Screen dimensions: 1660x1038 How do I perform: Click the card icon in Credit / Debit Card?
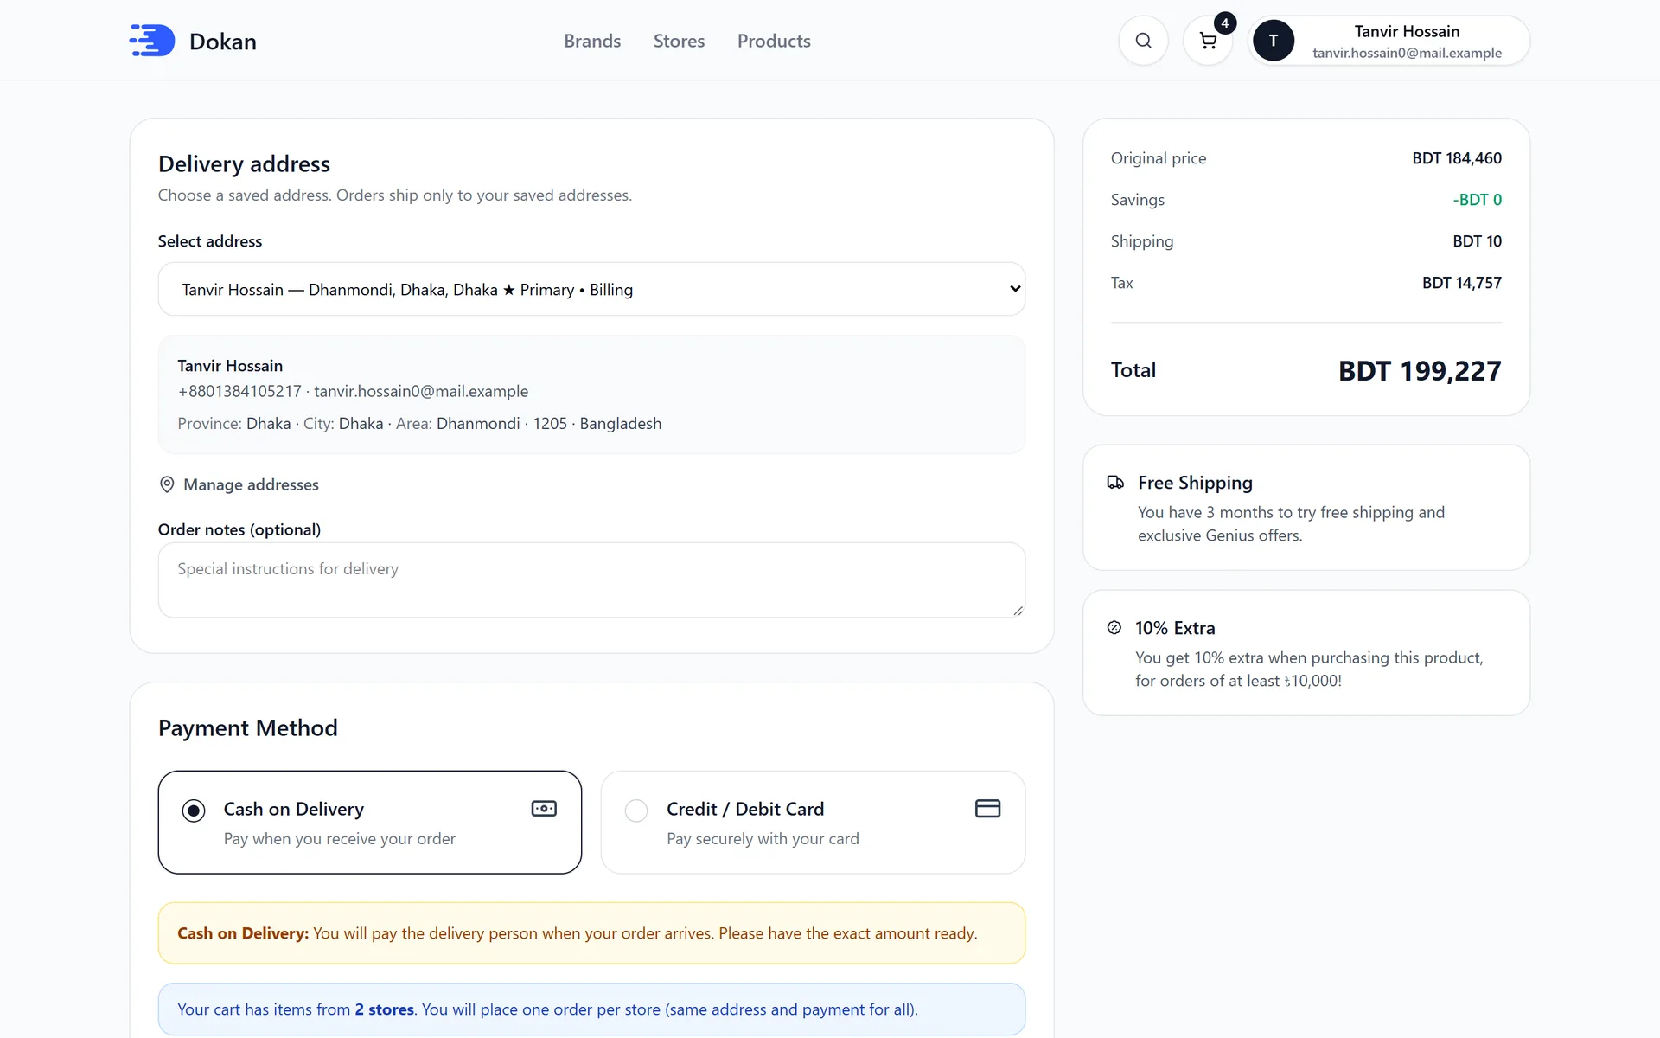pyautogui.click(x=987, y=809)
